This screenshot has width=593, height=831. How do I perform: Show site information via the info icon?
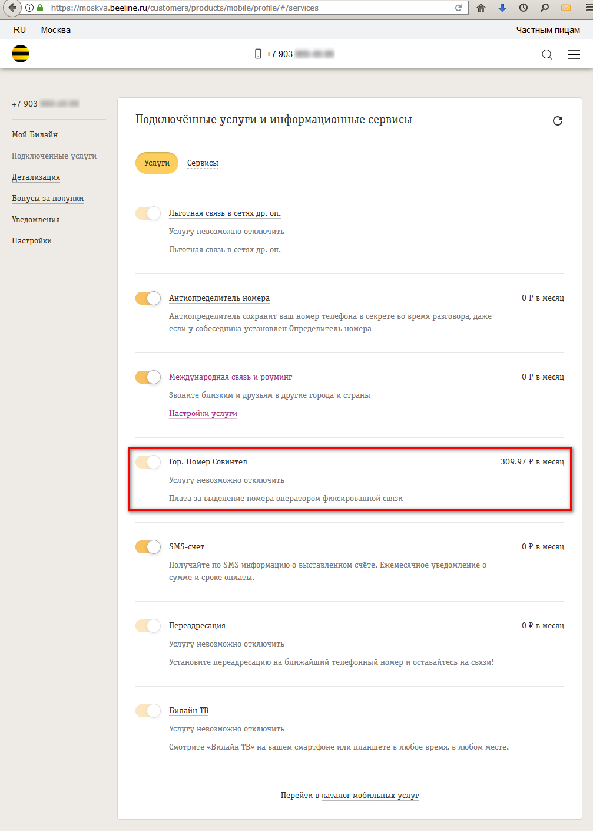(x=29, y=8)
